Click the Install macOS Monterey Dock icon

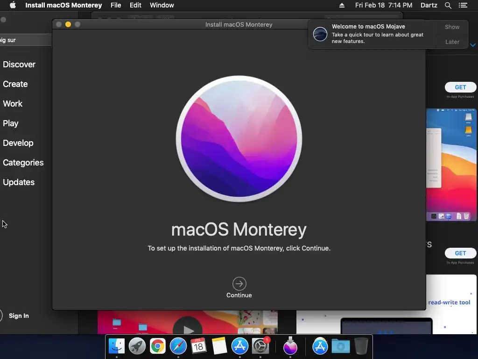pos(290,345)
